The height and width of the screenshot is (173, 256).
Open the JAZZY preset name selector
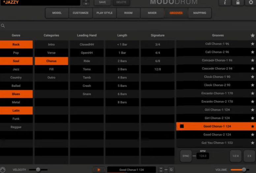[40, 3]
